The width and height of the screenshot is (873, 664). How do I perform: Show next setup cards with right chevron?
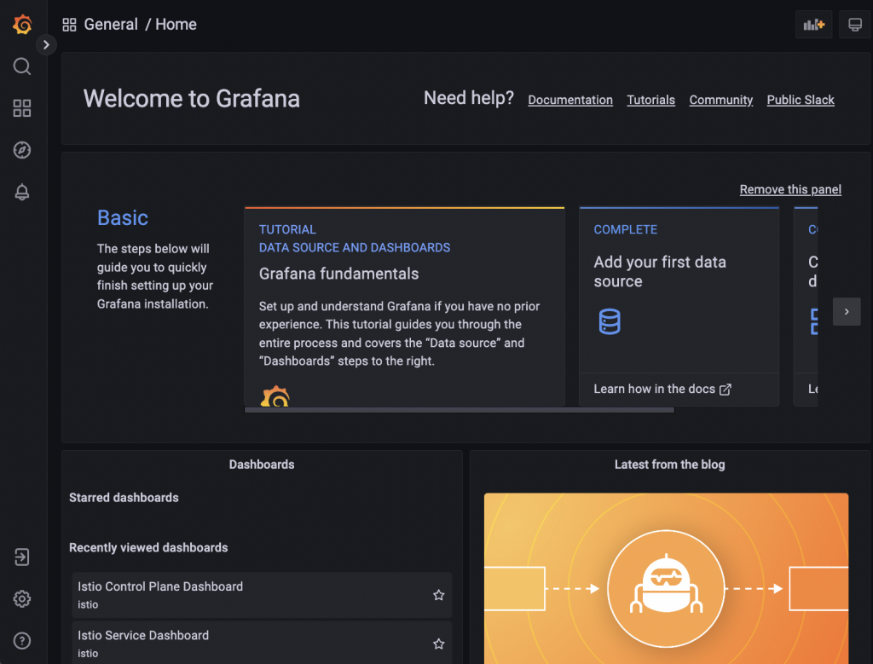coord(847,312)
